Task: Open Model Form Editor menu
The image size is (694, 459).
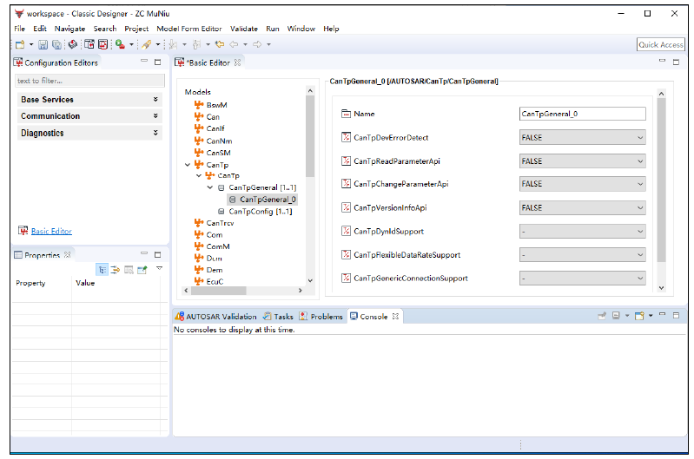Action: tap(189, 29)
